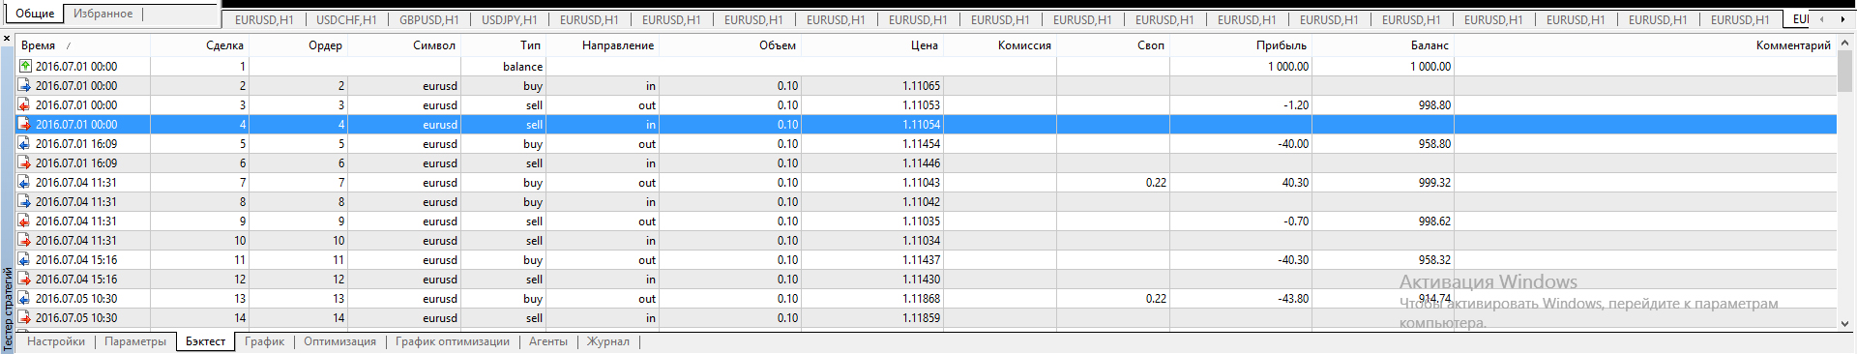Click the deal icon in row 12

[x=25, y=279]
